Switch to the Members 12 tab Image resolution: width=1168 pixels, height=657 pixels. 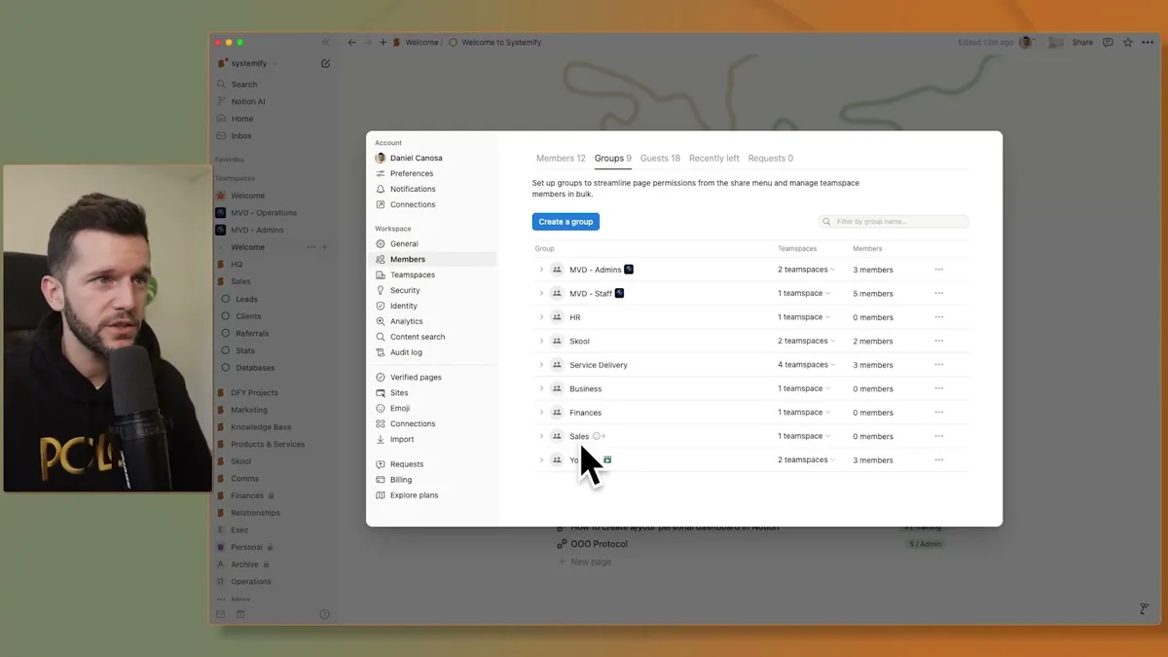coord(560,157)
